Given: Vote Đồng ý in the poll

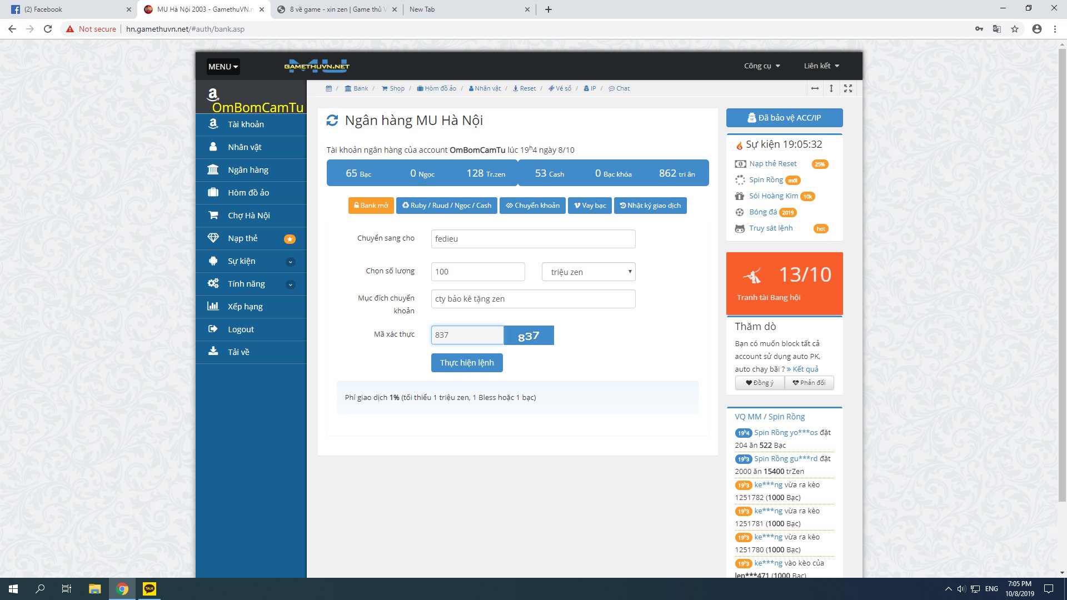Looking at the screenshot, I should click(x=759, y=383).
